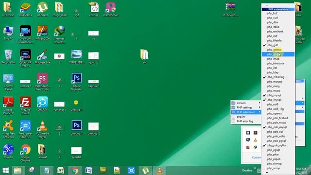Select DVDVideoSoft Free Studio icon
The image size is (311, 175).
pyautogui.click(x=42, y=82)
